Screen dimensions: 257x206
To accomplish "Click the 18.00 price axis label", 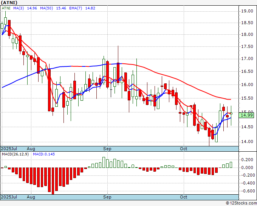I will coord(247,35).
